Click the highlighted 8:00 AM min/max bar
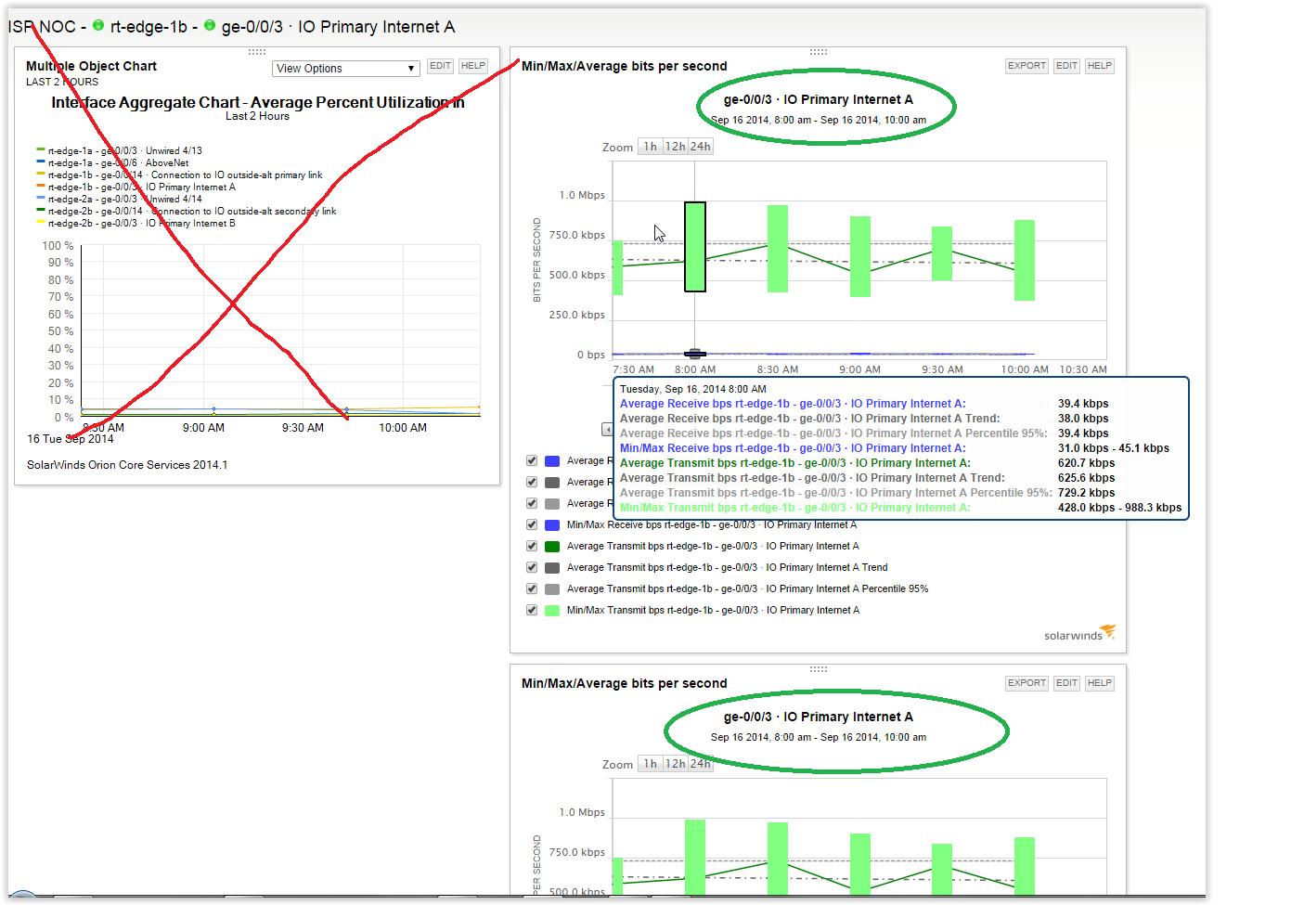 point(695,247)
